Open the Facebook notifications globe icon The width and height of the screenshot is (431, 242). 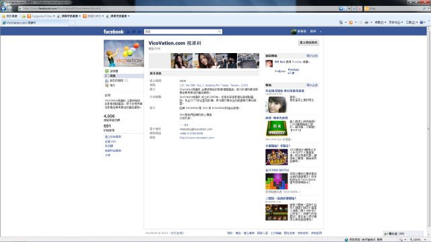point(139,32)
